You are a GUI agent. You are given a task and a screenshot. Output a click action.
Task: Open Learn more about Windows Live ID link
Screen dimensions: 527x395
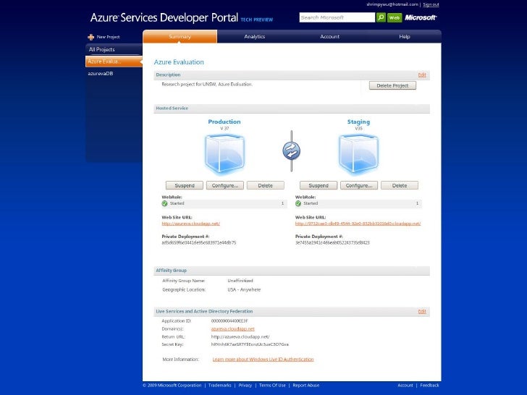coord(263,360)
